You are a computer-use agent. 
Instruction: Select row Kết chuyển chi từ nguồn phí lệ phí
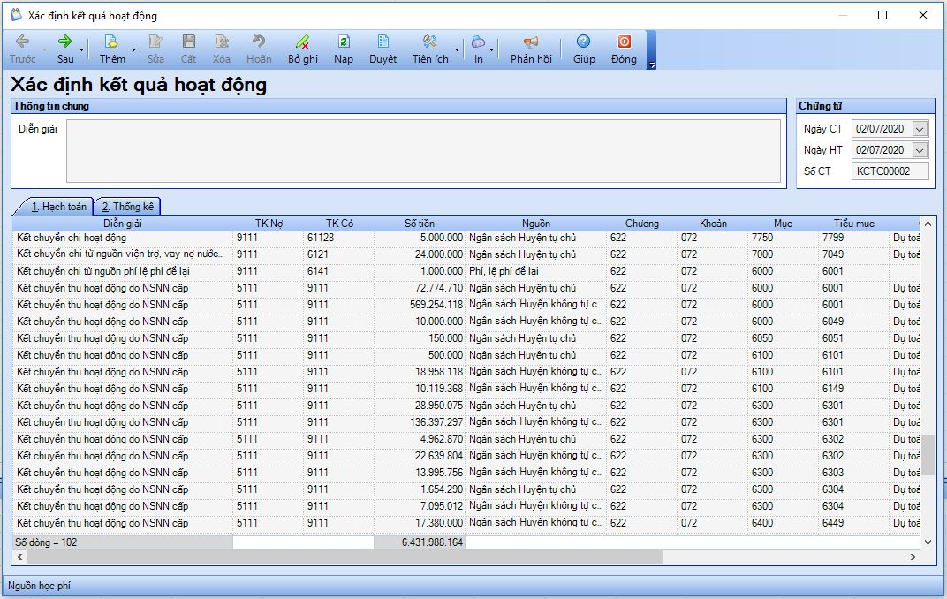point(466,272)
